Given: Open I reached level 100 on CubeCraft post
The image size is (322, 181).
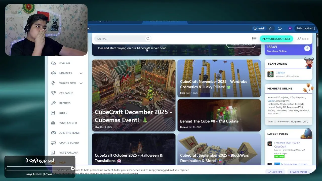Looking at the screenshot, I should (x=287, y=145).
